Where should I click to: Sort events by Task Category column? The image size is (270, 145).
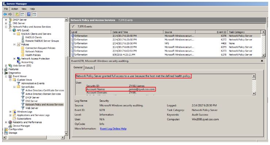(x=244, y=32)
